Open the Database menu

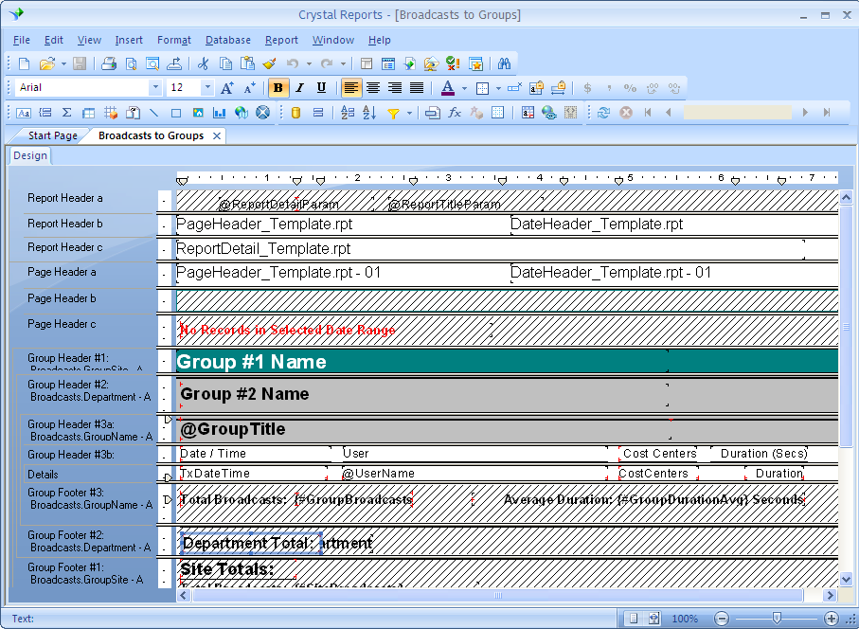(228, 40)
